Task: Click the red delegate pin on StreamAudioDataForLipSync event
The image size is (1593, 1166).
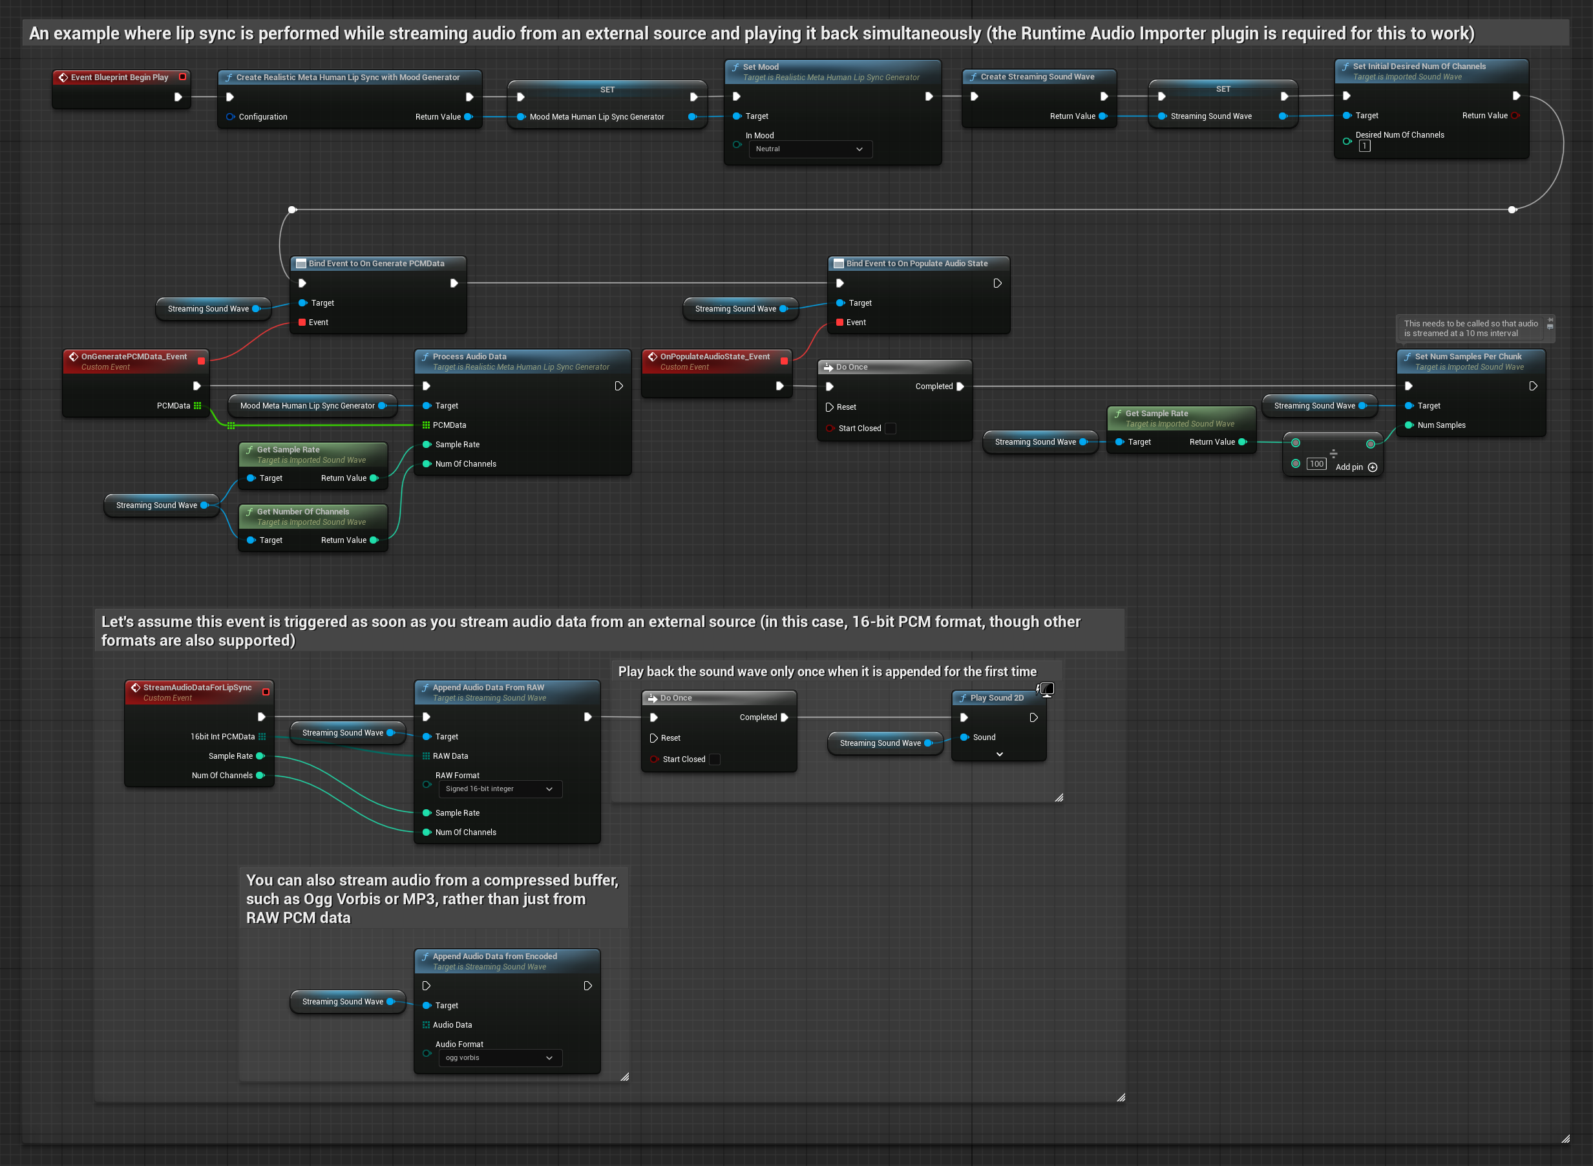Action: 266,692
